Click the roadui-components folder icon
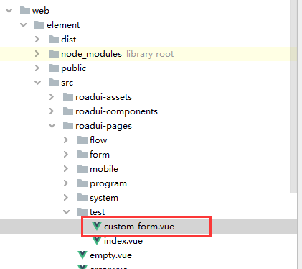The height and width of the screenshot is (269, 302). point(68,111)
